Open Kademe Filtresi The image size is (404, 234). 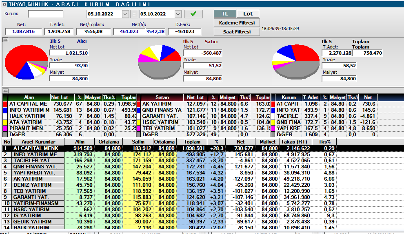click(237, 23)
